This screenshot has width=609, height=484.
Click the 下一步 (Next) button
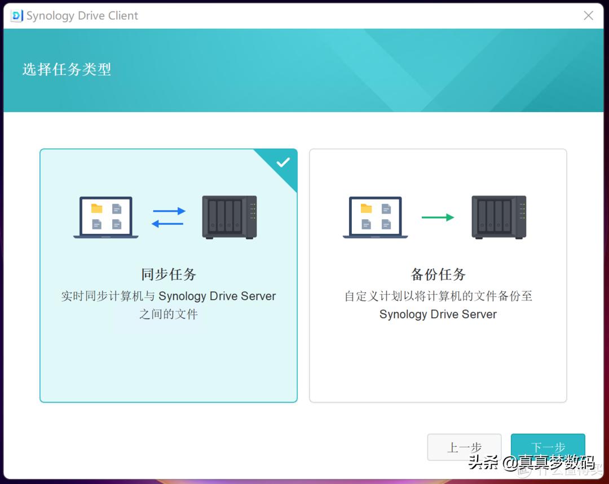[548, 447]
